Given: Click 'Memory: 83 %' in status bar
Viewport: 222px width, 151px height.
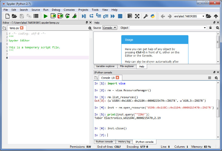Looking at the screenshot, I should (x=201, y=147).
